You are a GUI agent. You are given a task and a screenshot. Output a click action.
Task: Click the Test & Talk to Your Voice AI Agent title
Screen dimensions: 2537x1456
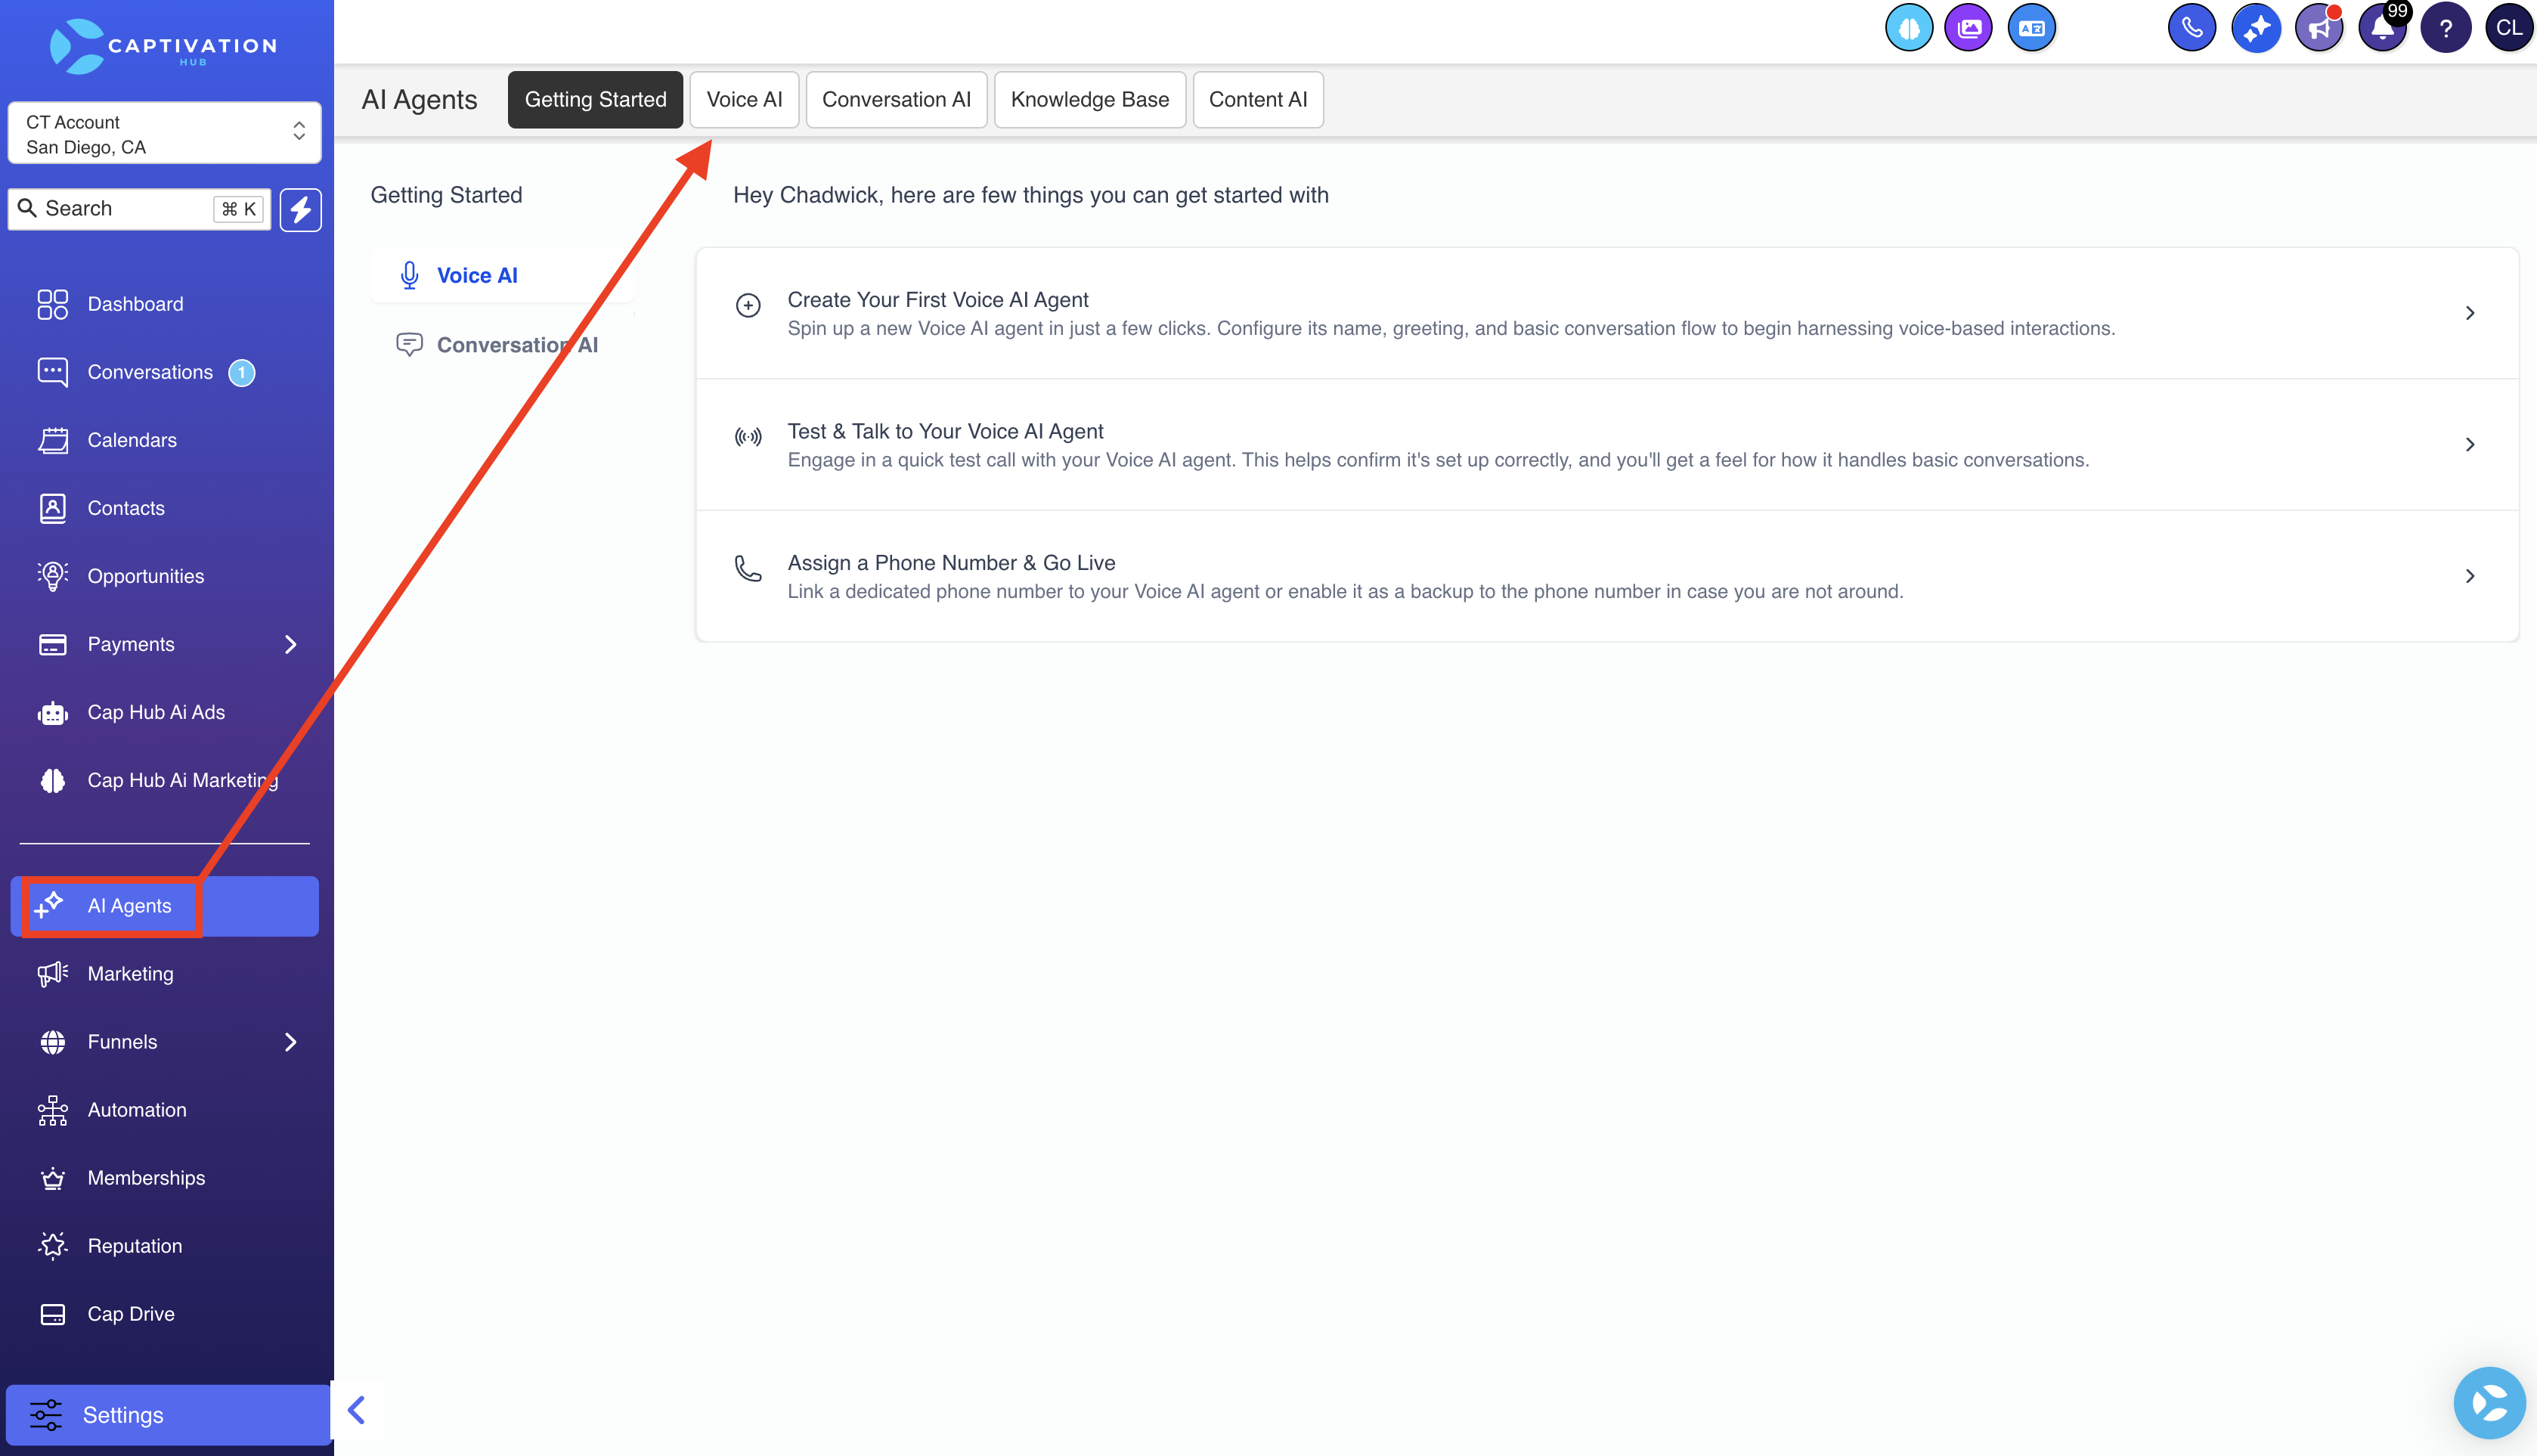(945, 432)
